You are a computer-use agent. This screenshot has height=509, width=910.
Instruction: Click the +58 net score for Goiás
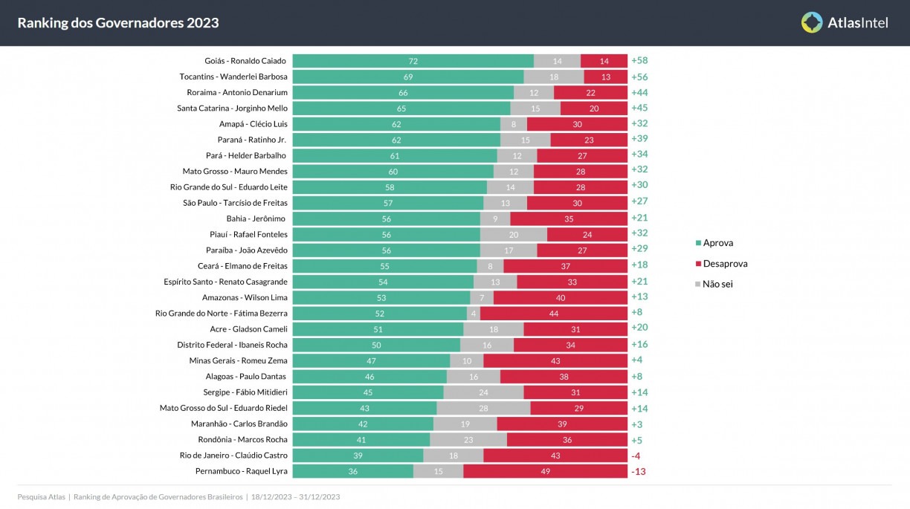click(639, 61)
